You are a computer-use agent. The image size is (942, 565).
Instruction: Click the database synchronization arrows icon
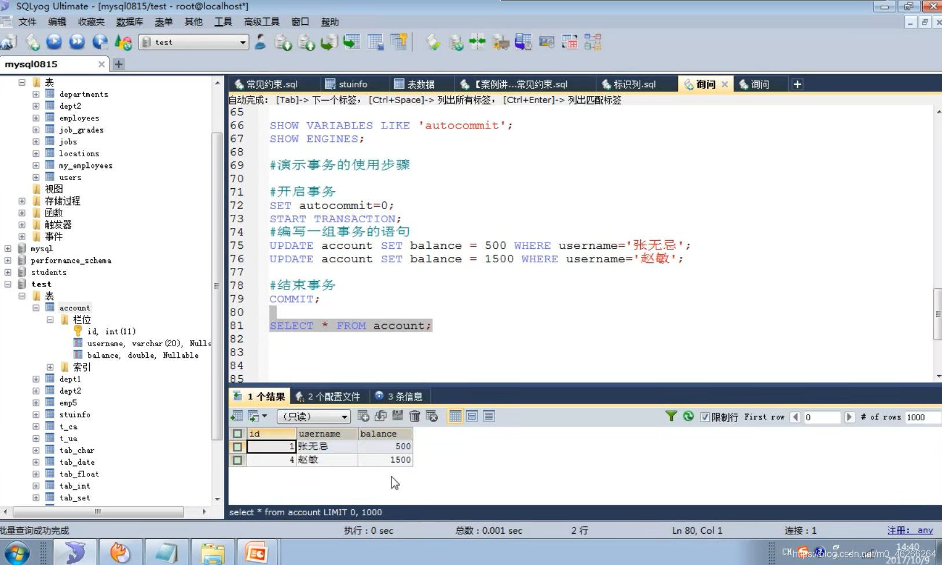478,42
